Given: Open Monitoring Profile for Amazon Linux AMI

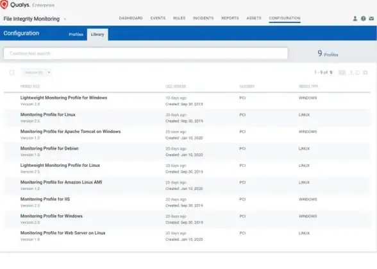Looking at the screenshot, I should pos(61,182).
